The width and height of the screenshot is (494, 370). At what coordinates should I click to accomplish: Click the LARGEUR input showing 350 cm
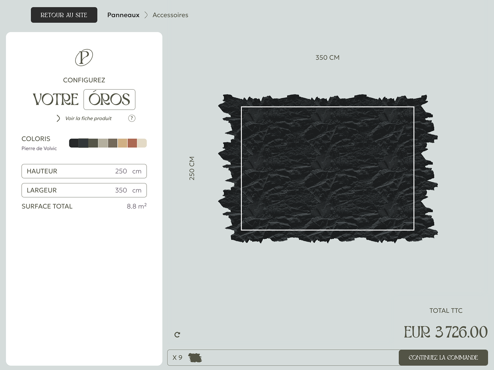(84, 190)
